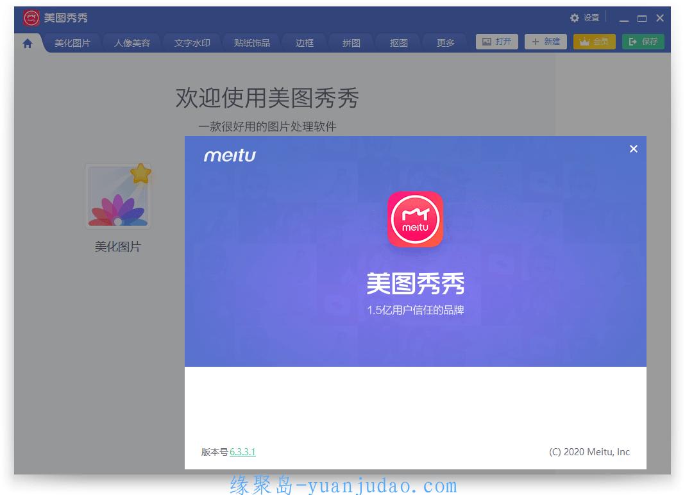Click the yellow 会员 crown button
The width and height of the screenshot is (685, 495).
click(x=594, y=42)
